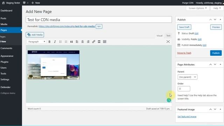
Task: Open the comments bubble in admin bar
Action: coord(24,3)
